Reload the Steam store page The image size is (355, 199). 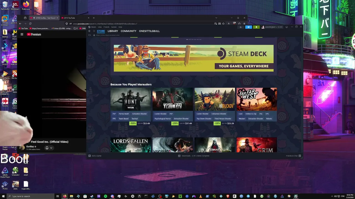coord(90,35)
